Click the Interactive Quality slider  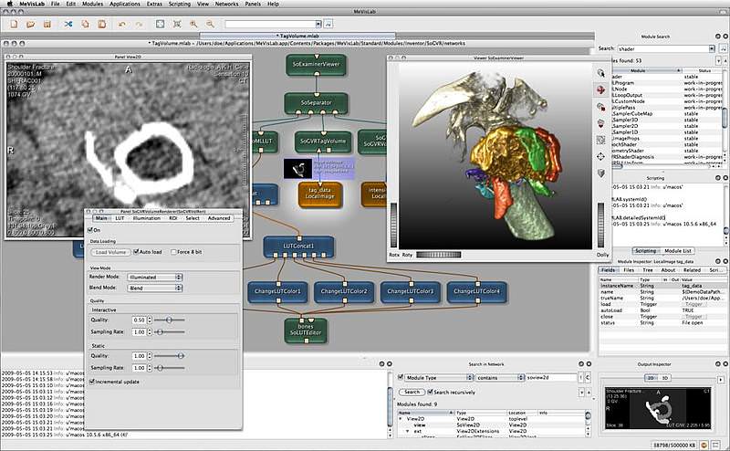click(170, 320)
